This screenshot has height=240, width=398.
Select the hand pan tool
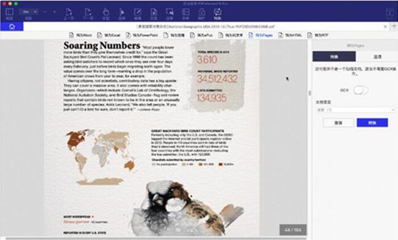pyautogui.click(x=106, y=14)
